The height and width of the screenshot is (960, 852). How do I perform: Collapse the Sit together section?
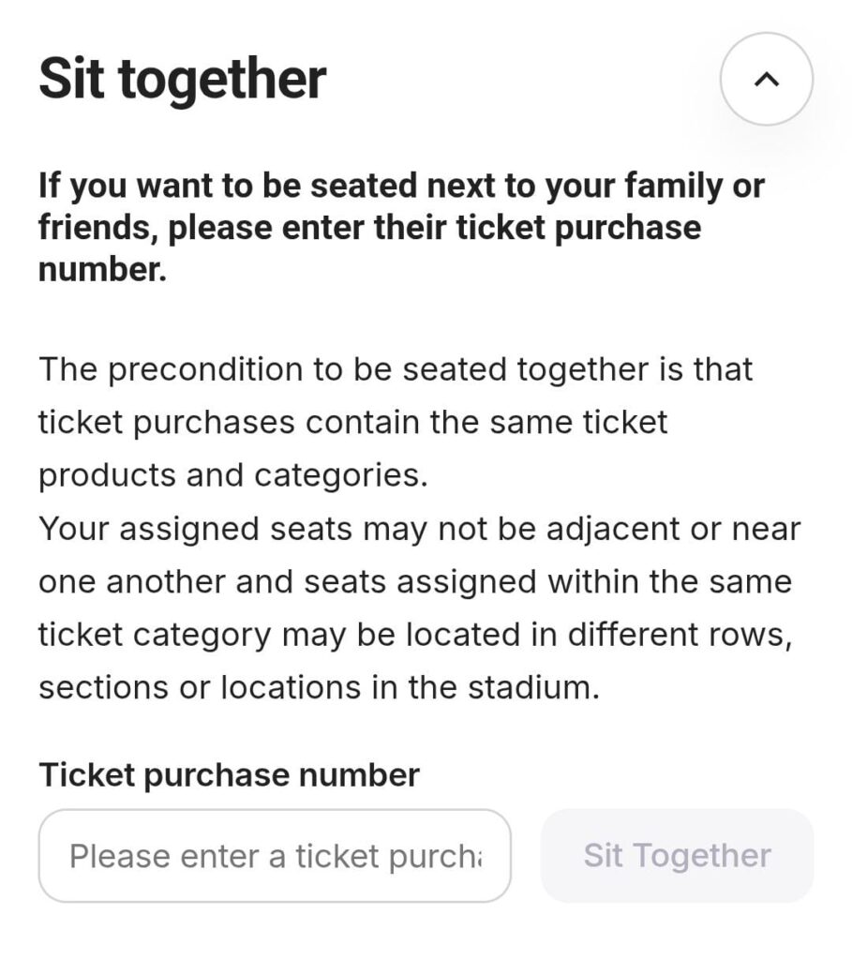766,80
